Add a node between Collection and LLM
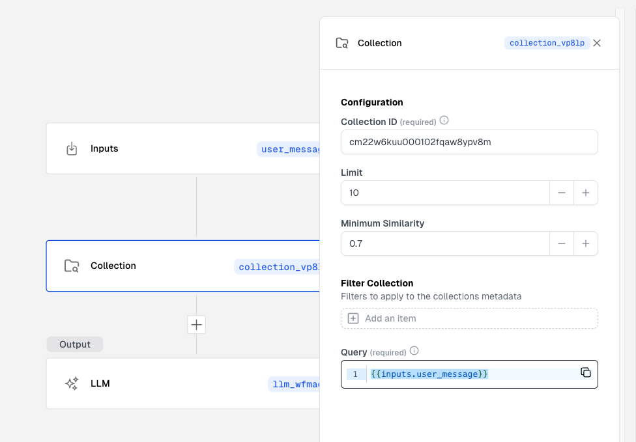Image resolution: width=636 pixels, height=442 pixels. point(196,324)
